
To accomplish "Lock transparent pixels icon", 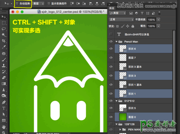I will (117, 26).
